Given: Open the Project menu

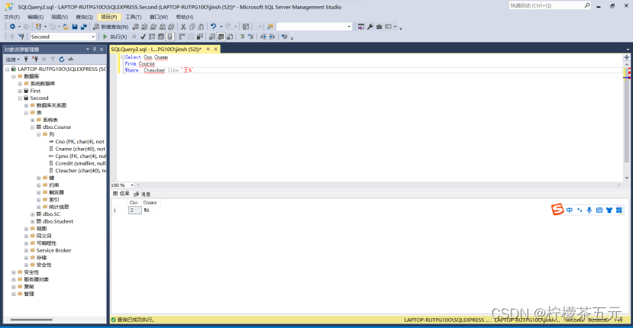Looking at the screenshot, I should point(109,17).
